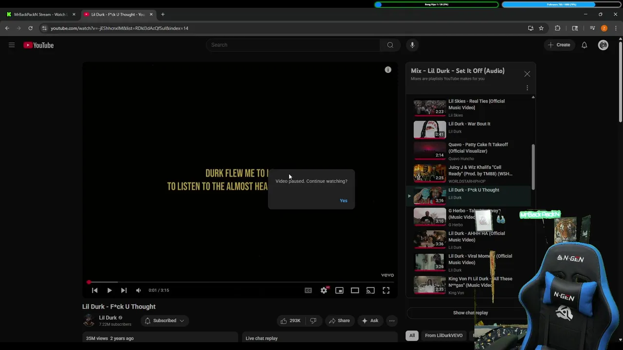Open the browser side panel icon
623x350 pixels.
(575, 28)
